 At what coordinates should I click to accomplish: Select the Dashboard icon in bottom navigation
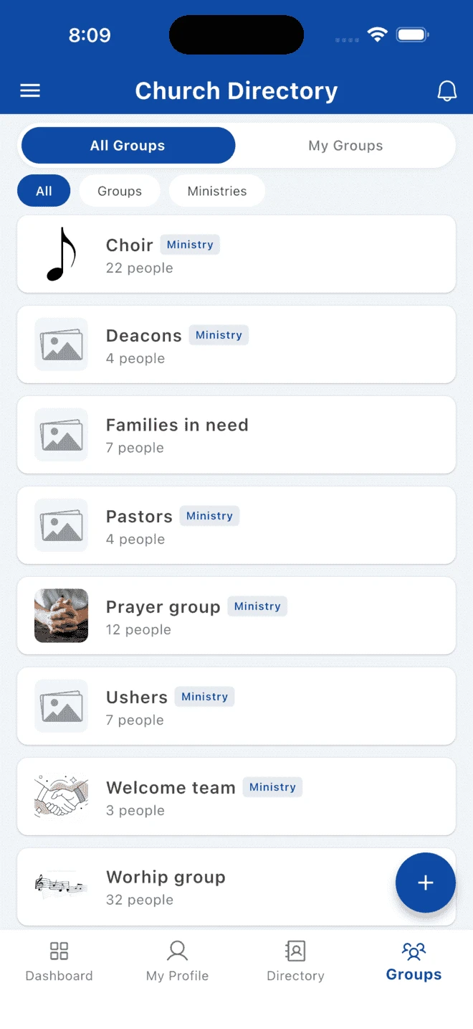[x=59, y=950]
